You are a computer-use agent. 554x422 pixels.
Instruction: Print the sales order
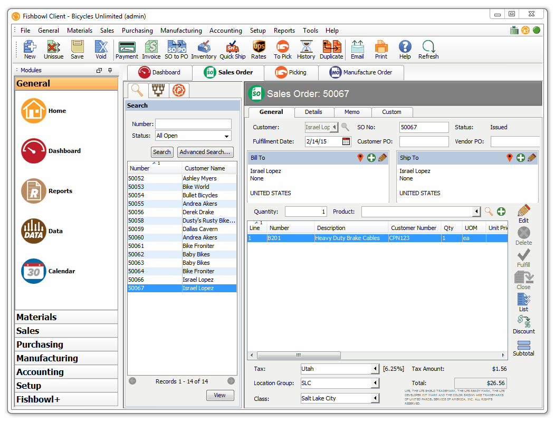381,50
